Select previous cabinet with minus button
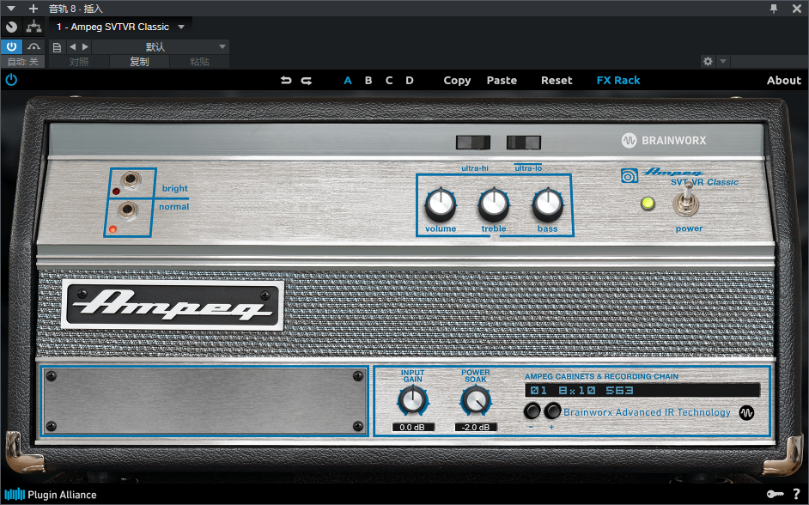 click(532, 411)
